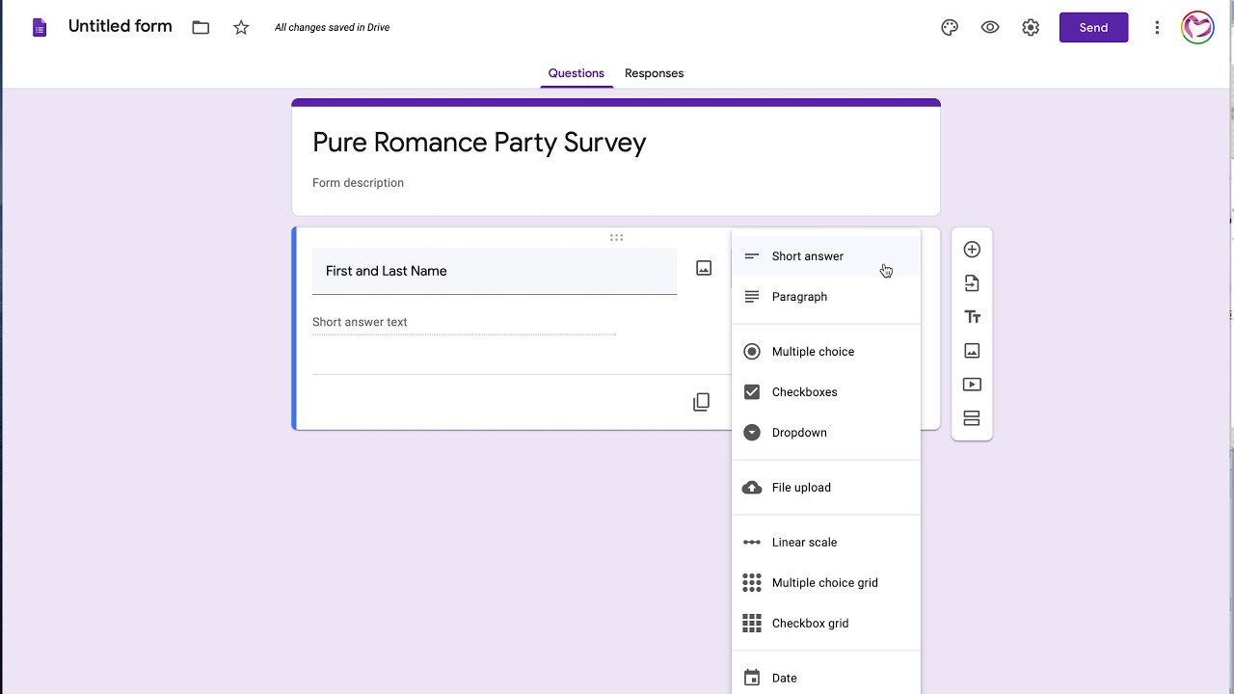Image resolution: width=1234 pixels, height=694 pixels.
Task: Select Checkboxes question type
Action: tap(826, 392)
